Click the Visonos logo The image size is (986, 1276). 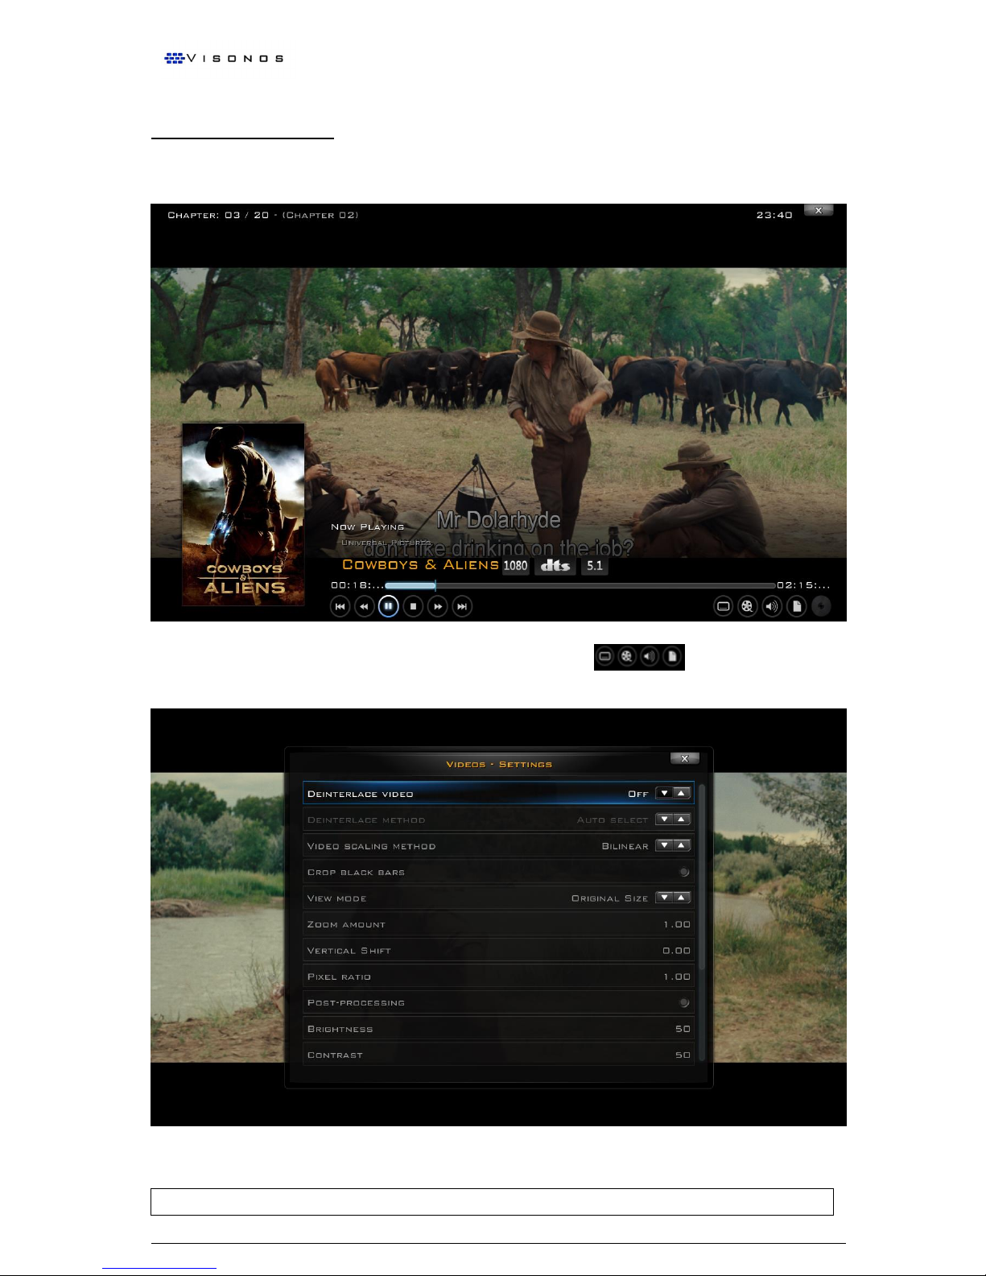[x=224, y=58]
